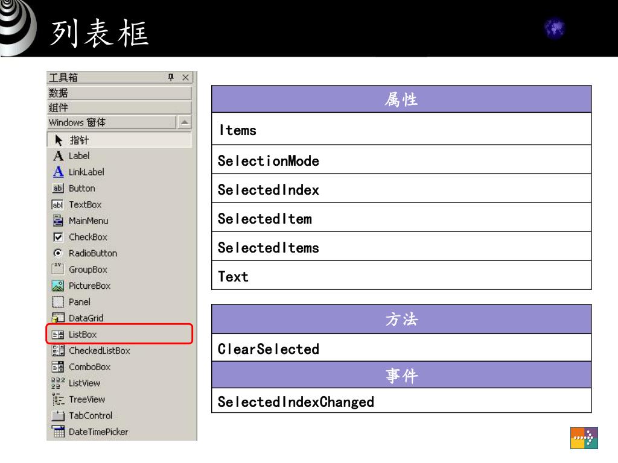Click the Panel control icon
This screenshot has height=463, width=618.
point(57,301)
